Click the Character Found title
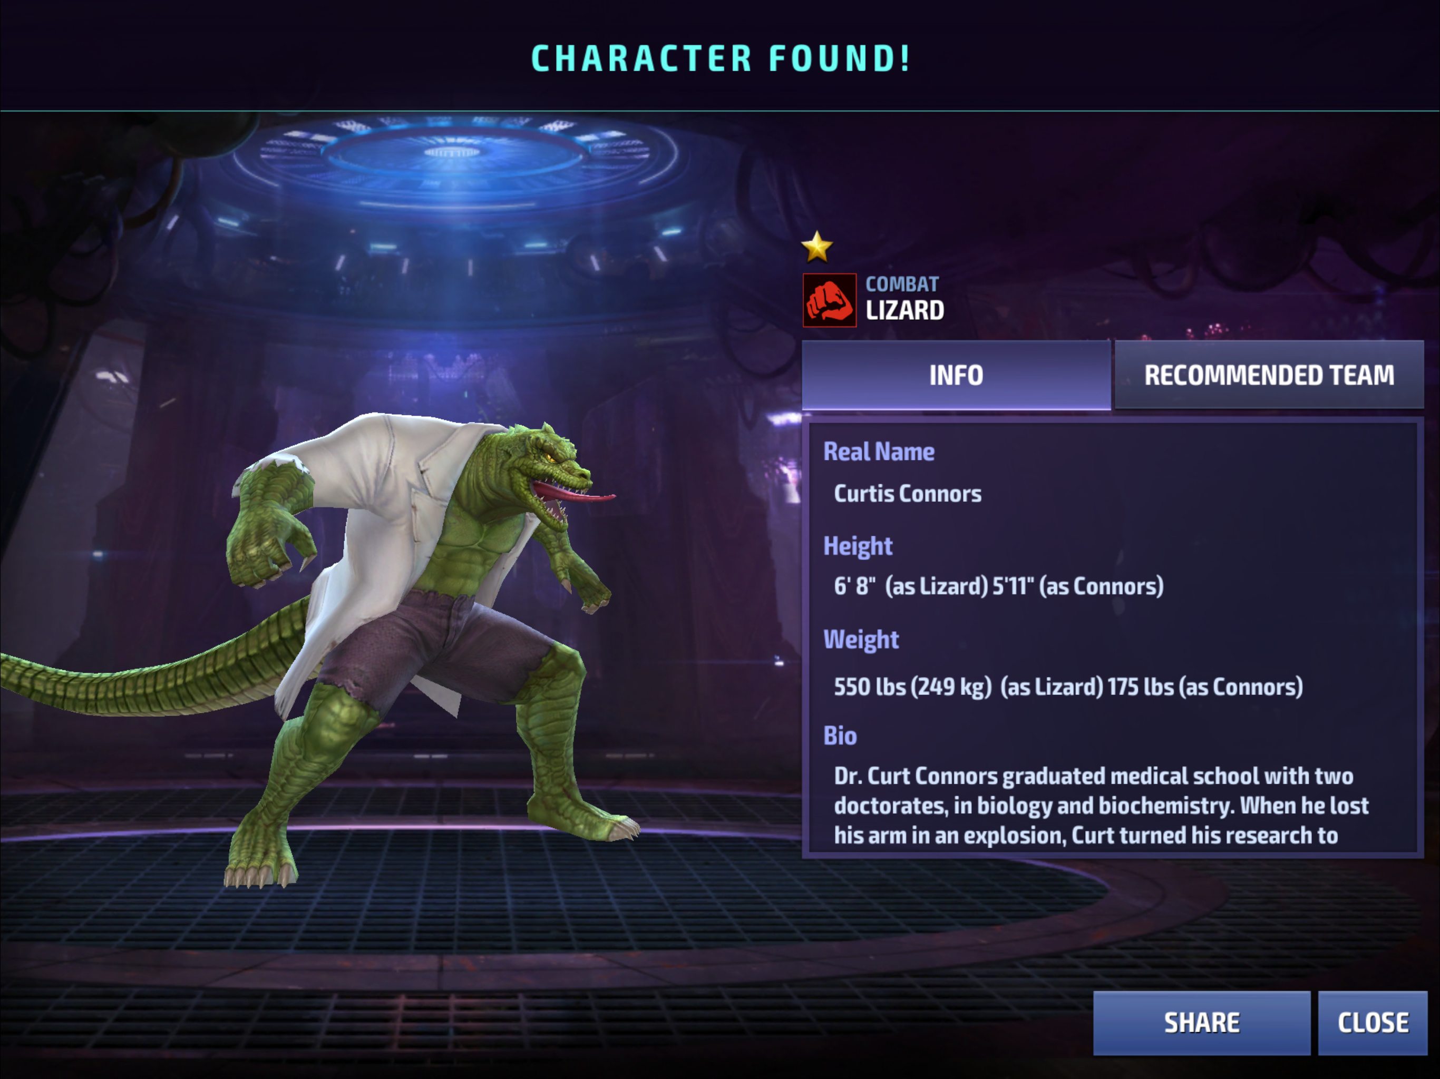 (x=720, y=58)
